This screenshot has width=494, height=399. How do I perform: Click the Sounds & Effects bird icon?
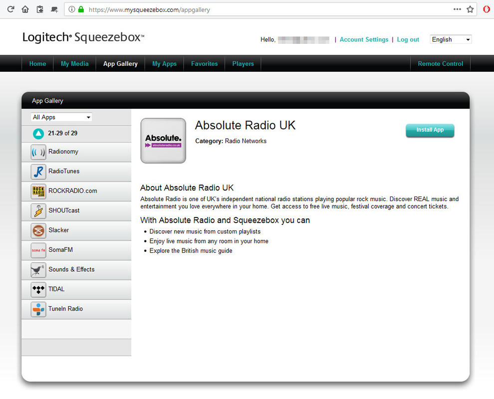coord(38,270)
